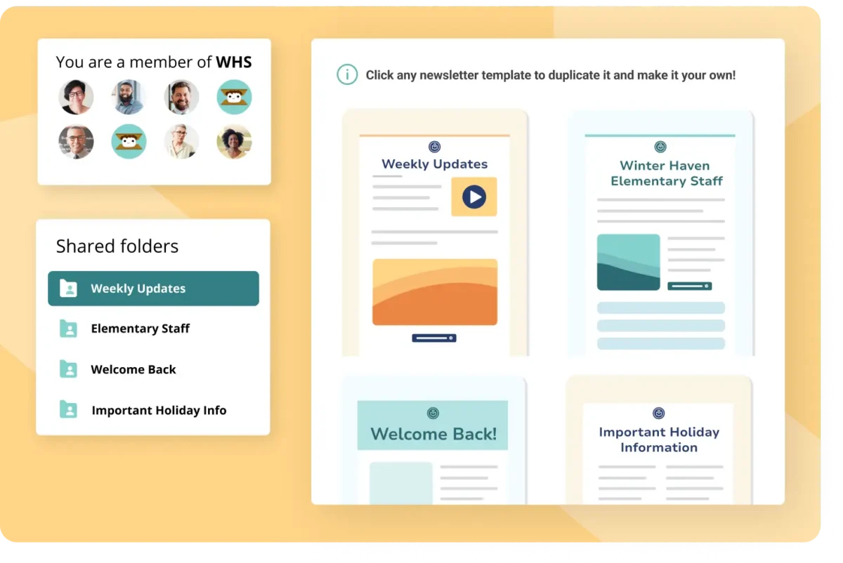Click the Welcome Back folder icon
The image size is (843, 563).
click(68, 369)
